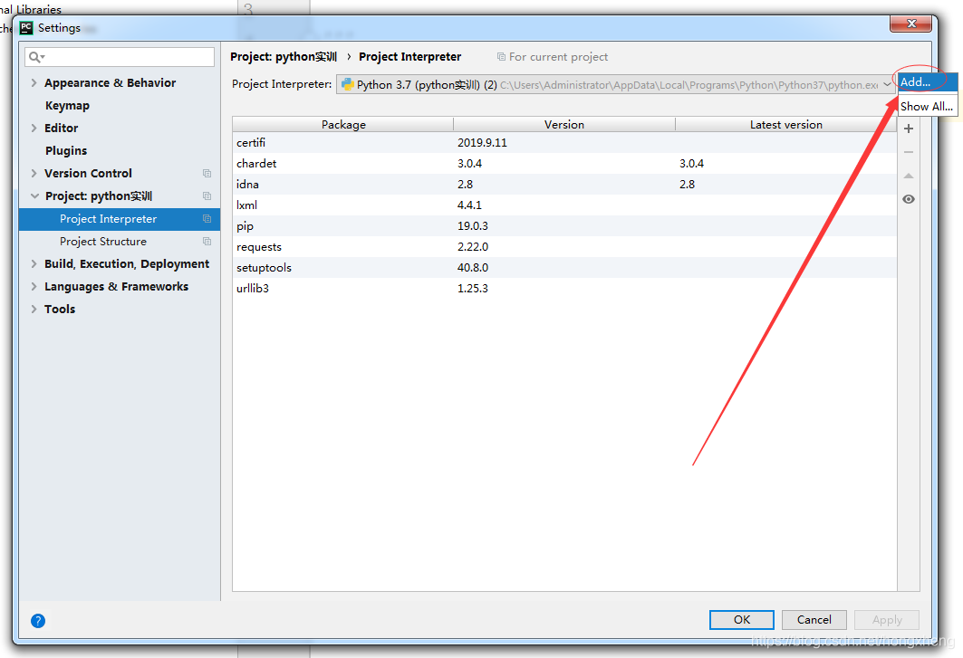Choose Show All... in popup menu
The height and width of the screenshot is (658, 963).
click(x=926, y=106)
